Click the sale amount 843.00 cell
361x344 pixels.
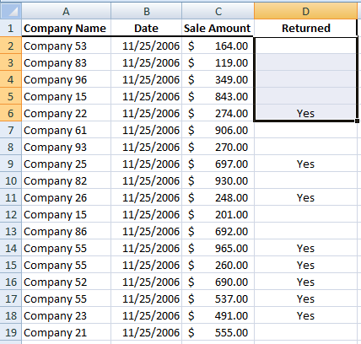218,96
